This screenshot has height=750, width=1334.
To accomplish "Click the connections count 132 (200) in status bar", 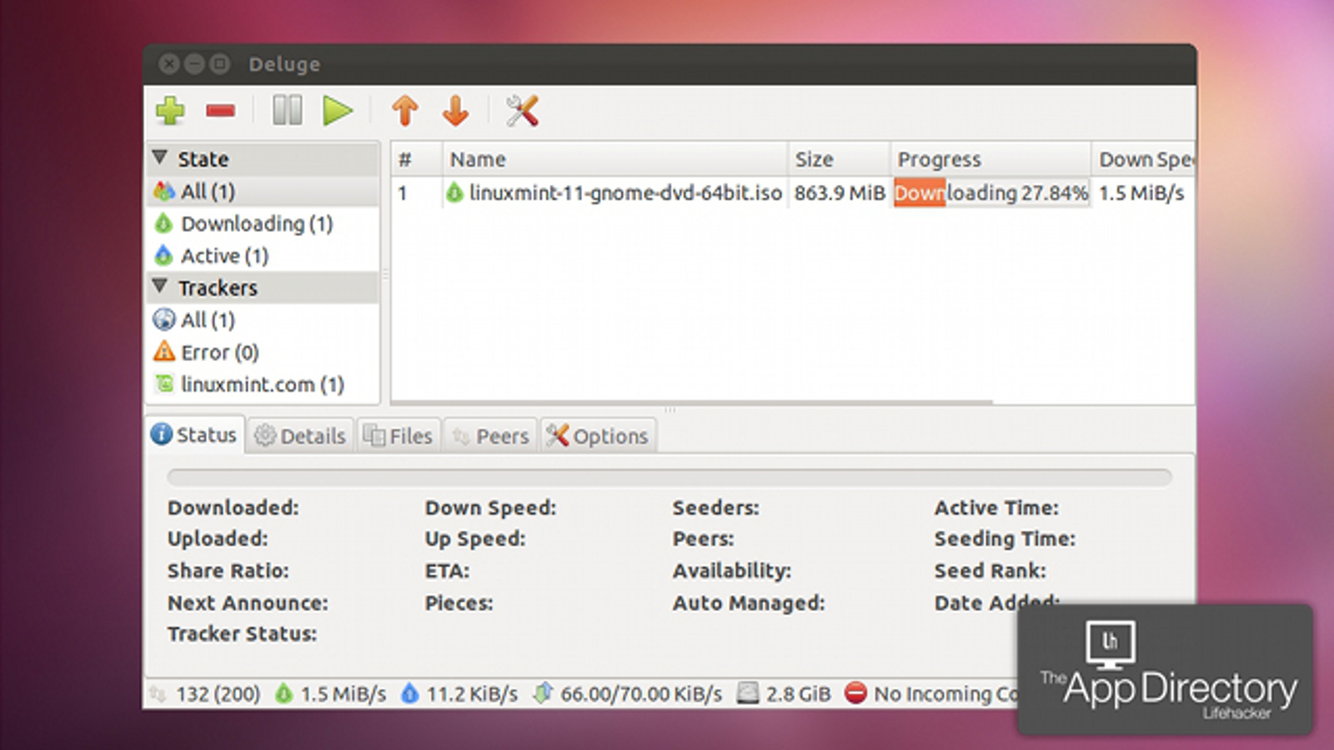I will [x=205, y=693].
